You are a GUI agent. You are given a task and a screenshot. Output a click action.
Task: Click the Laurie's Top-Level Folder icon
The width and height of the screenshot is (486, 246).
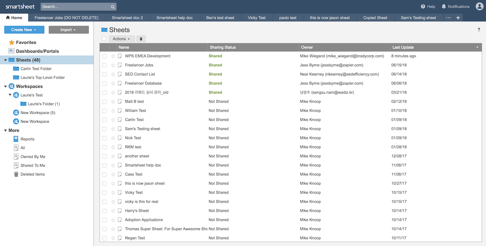pos(16,77)
